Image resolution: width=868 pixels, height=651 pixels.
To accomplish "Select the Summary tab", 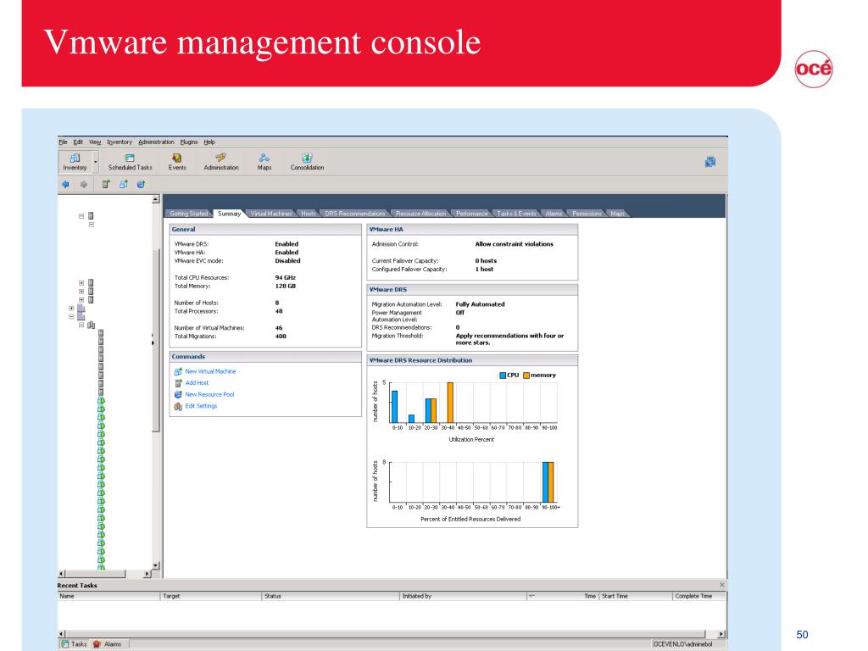I will point(229,214).
